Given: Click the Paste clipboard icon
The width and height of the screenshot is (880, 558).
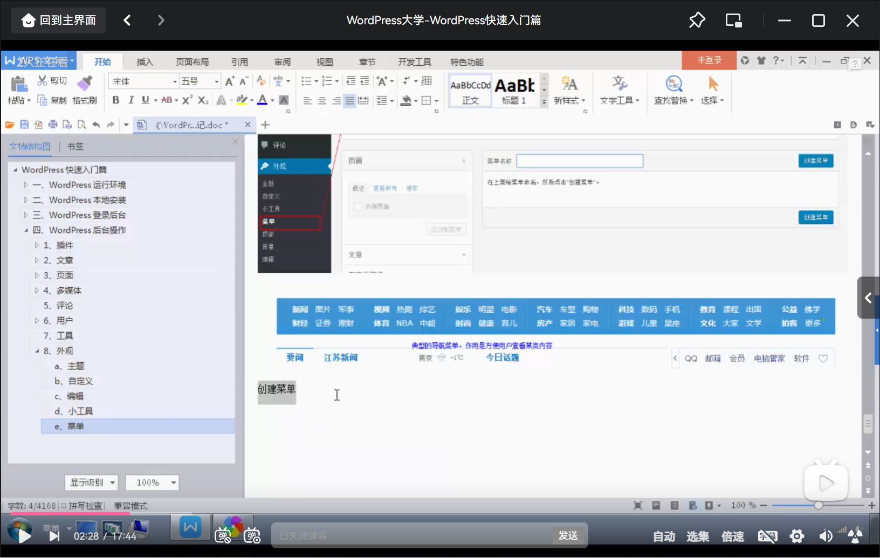Looking at the screenshot, I should tap(19, 84).
